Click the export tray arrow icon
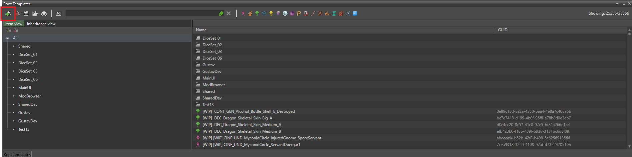 [35, 13]
